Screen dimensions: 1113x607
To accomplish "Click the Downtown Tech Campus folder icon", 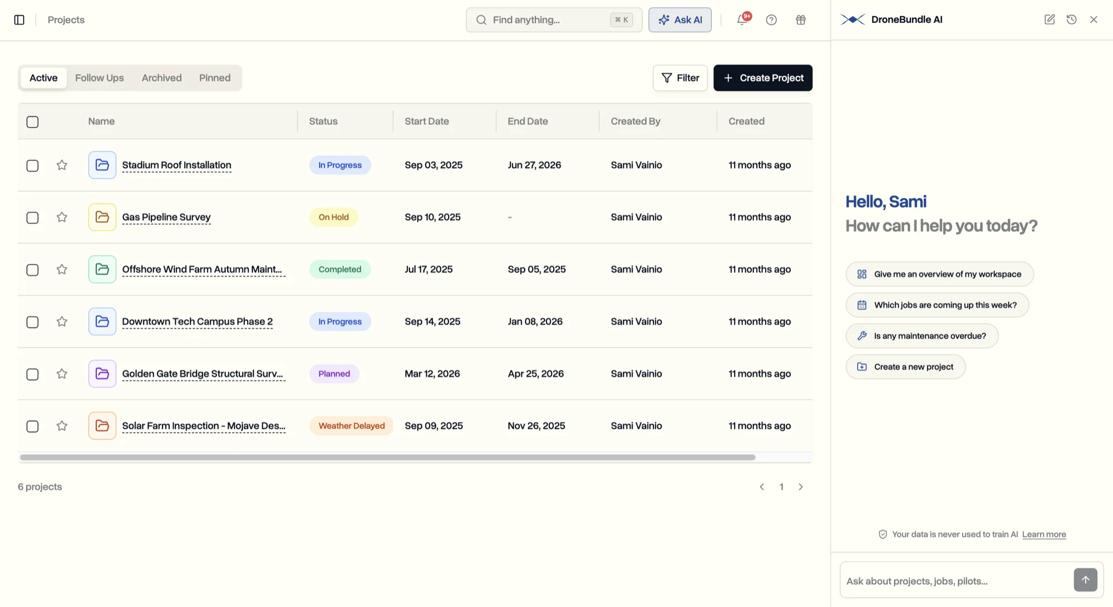I will pyautogui.click(x=102, y=322).
